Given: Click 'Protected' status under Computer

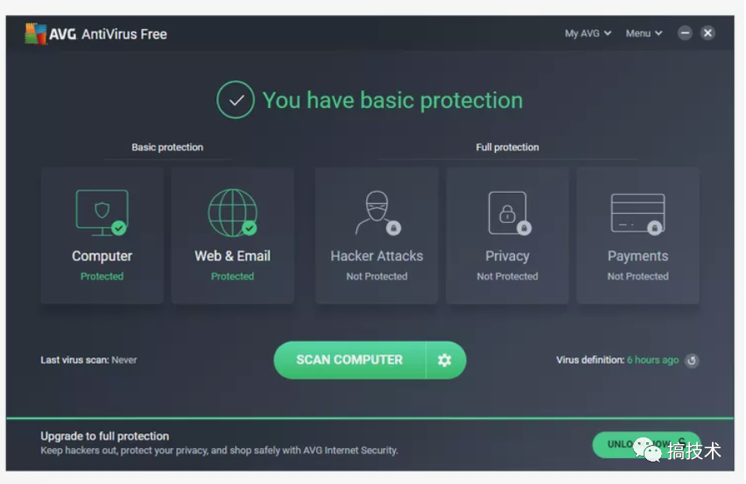Looking at the screenshot, I should [x=101, y=276].
